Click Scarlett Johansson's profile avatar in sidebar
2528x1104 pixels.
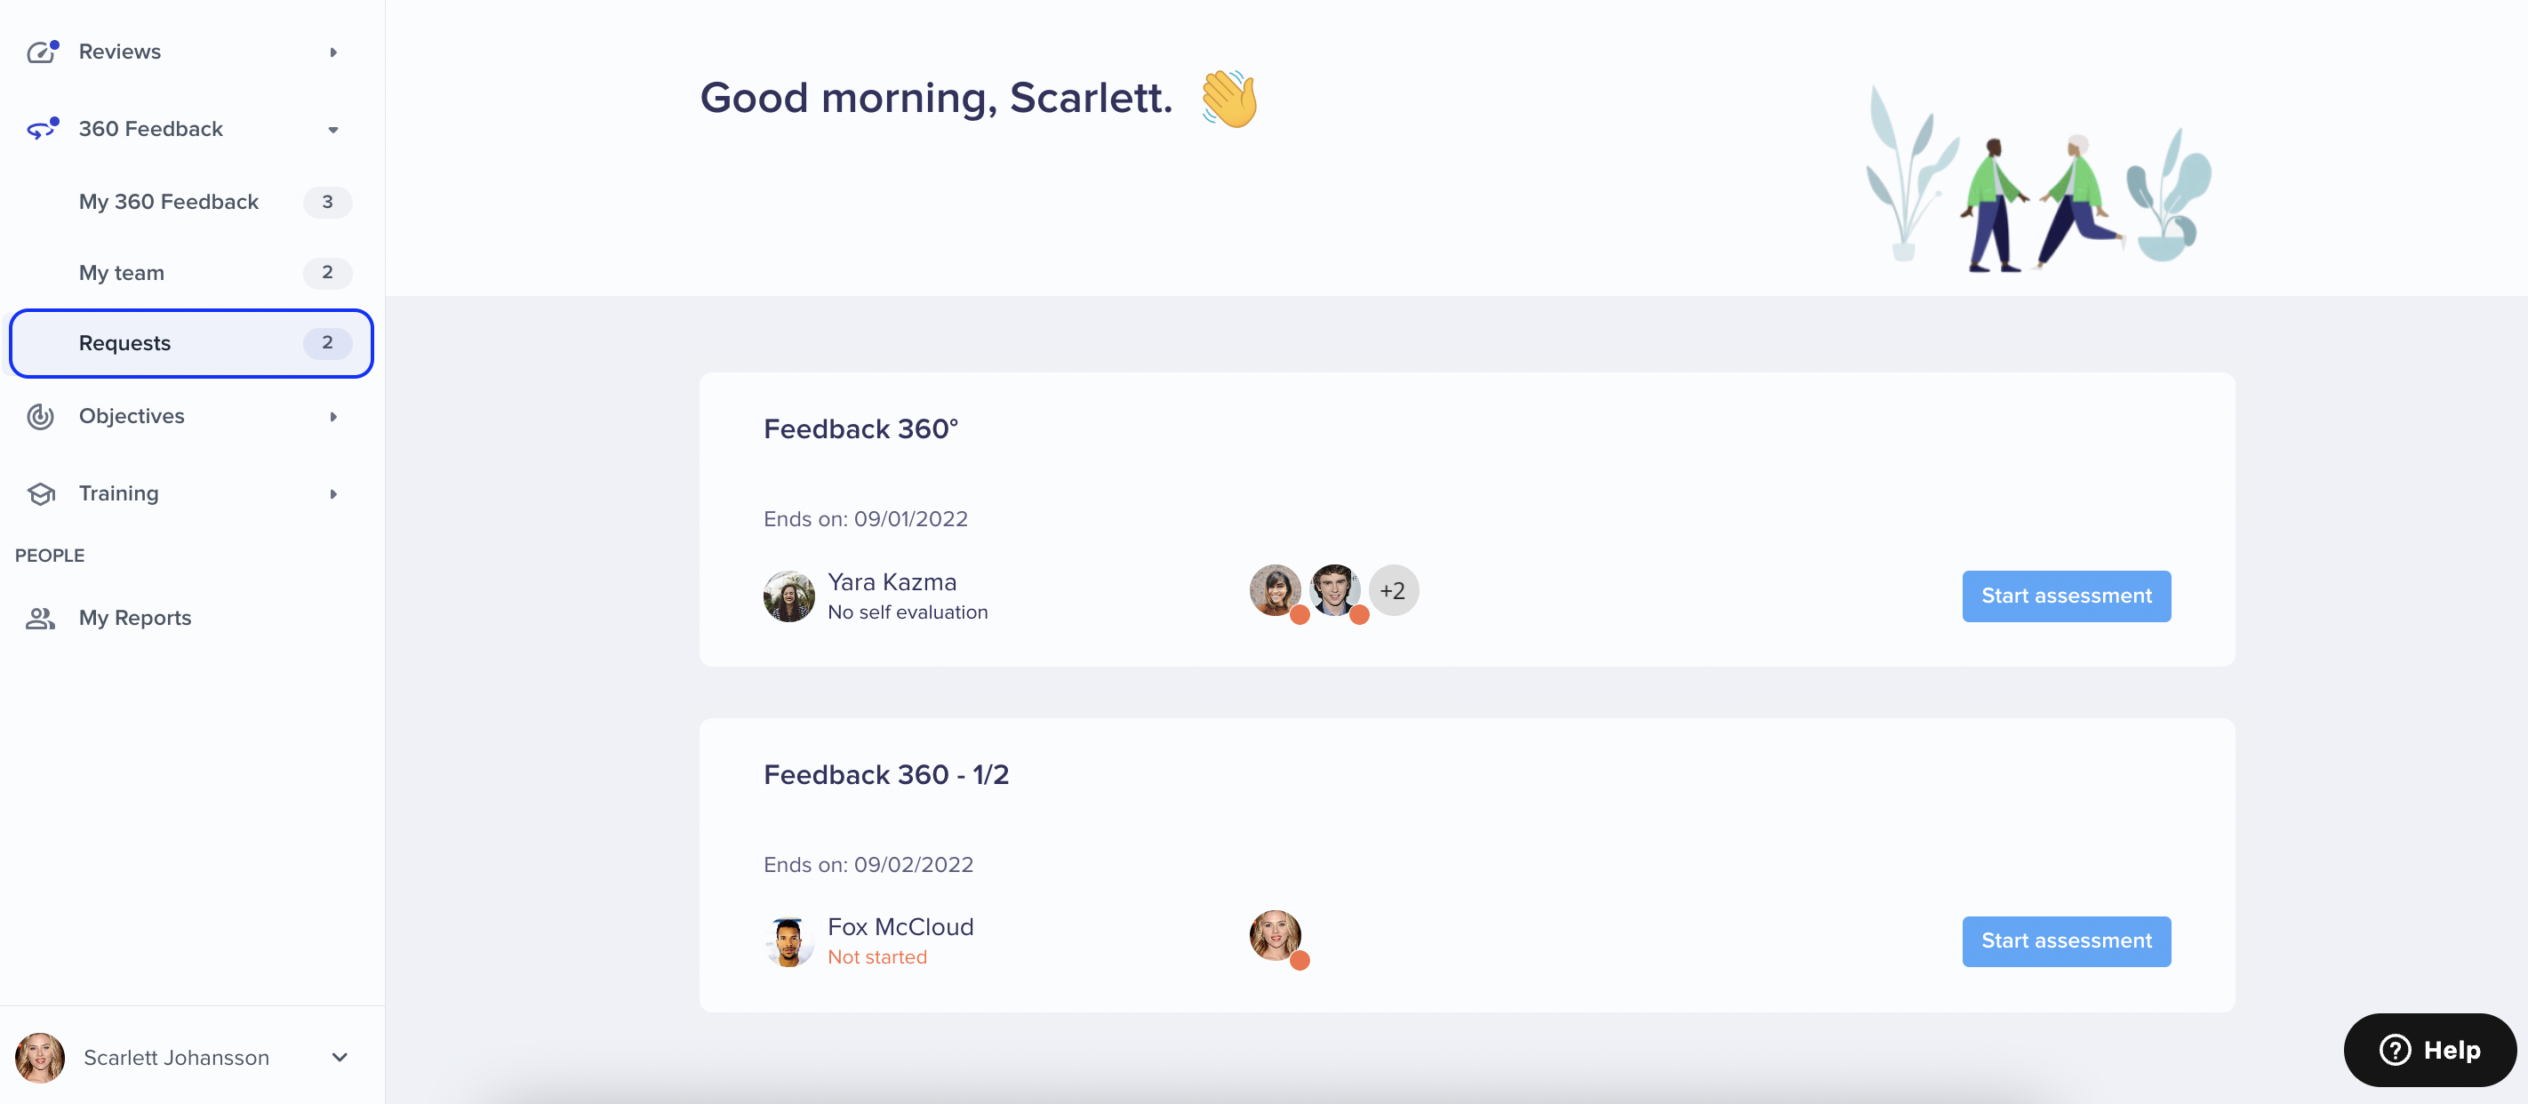[39, 1057]
